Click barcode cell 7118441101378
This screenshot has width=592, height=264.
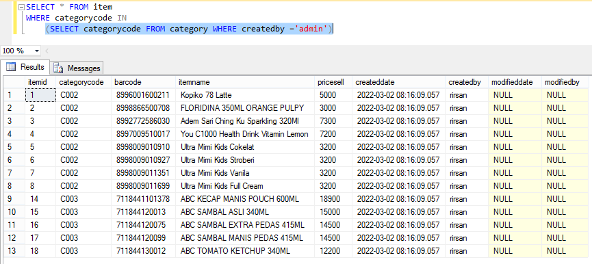(144, 199)
